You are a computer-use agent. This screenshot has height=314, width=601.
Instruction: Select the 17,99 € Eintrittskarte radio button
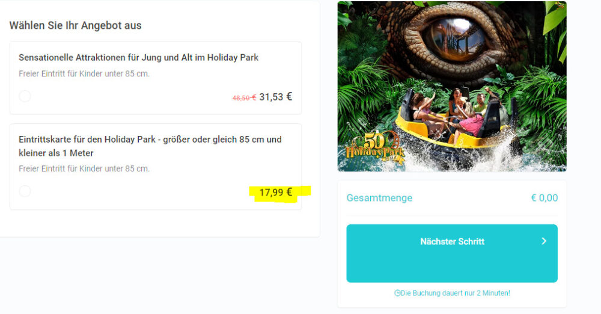(25, 191)
